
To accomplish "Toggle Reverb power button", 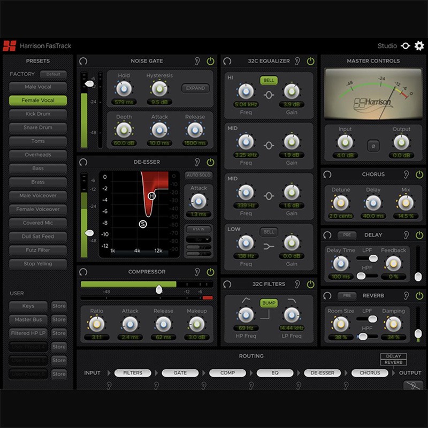I will 419,296.
